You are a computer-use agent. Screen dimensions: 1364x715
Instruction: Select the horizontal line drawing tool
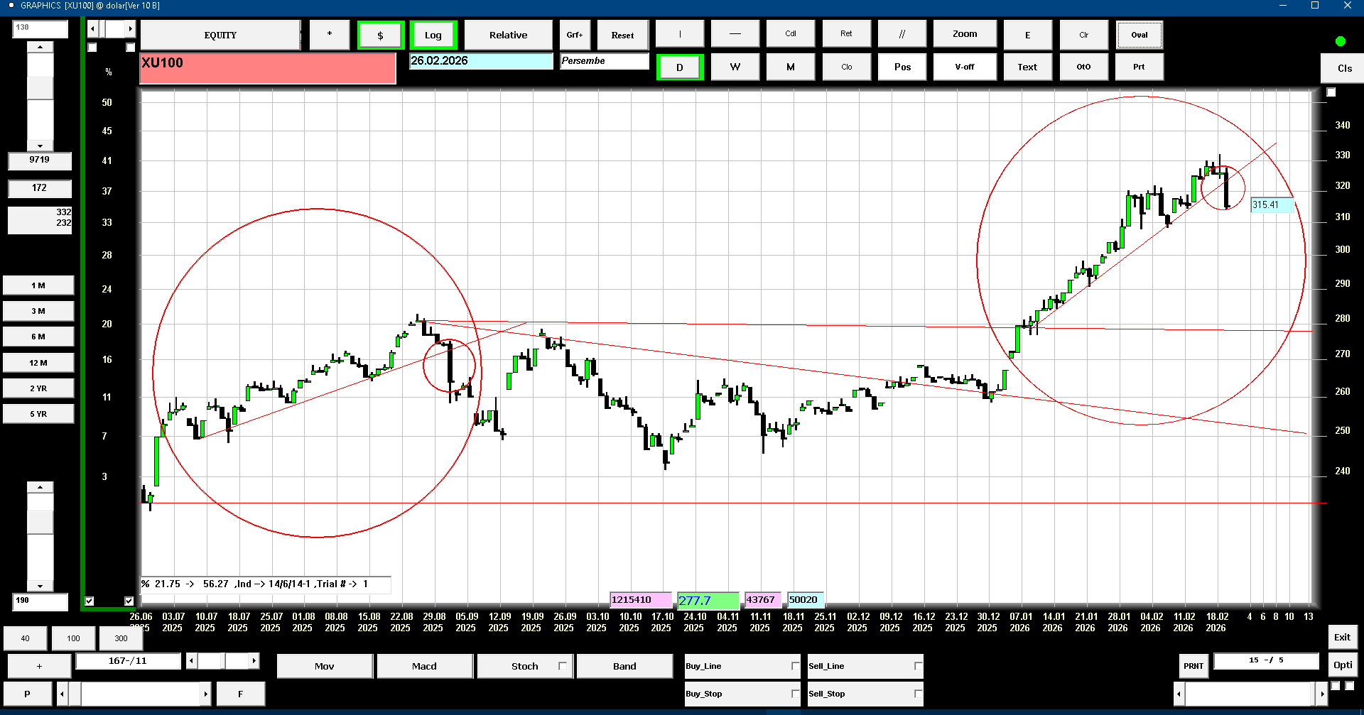tap(735, 34)
